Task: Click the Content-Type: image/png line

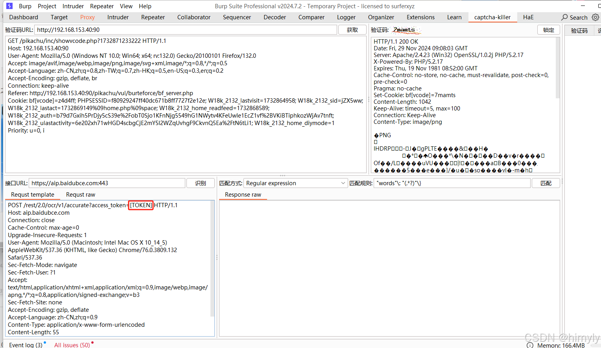Action: pyautogui.click(x=408, y=122)
